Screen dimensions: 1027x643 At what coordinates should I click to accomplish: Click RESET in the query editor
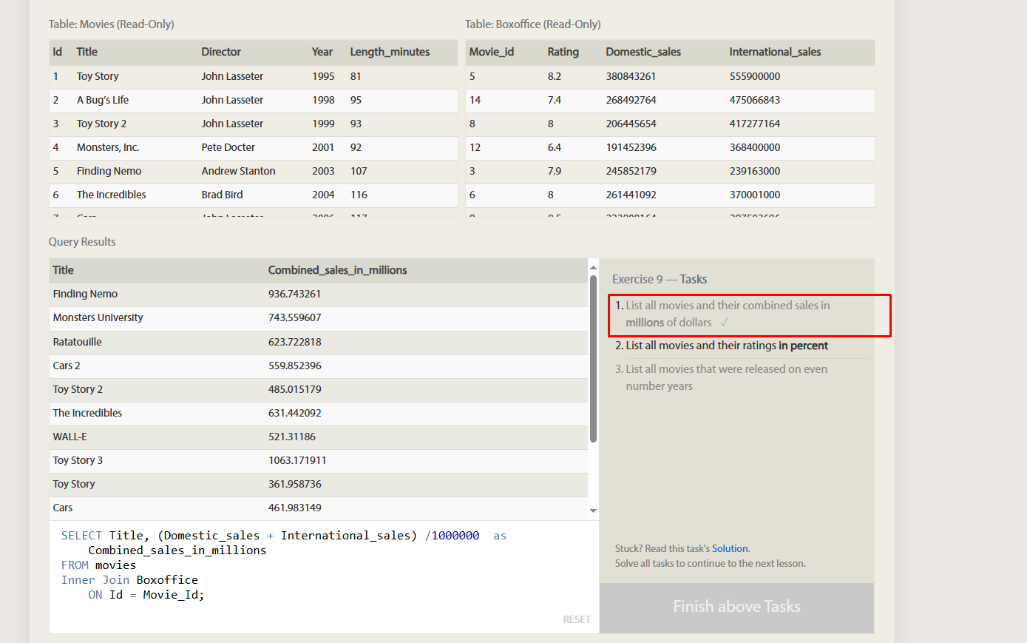click(577, 619)
